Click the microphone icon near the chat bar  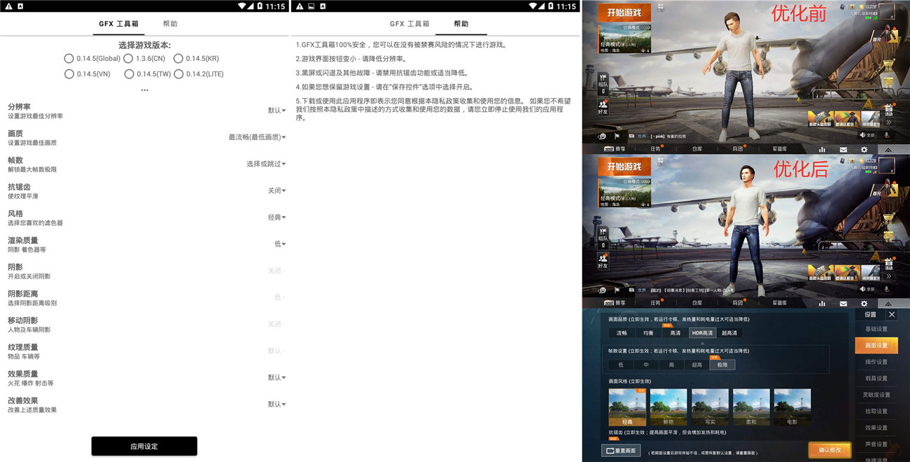coord(886,136)
